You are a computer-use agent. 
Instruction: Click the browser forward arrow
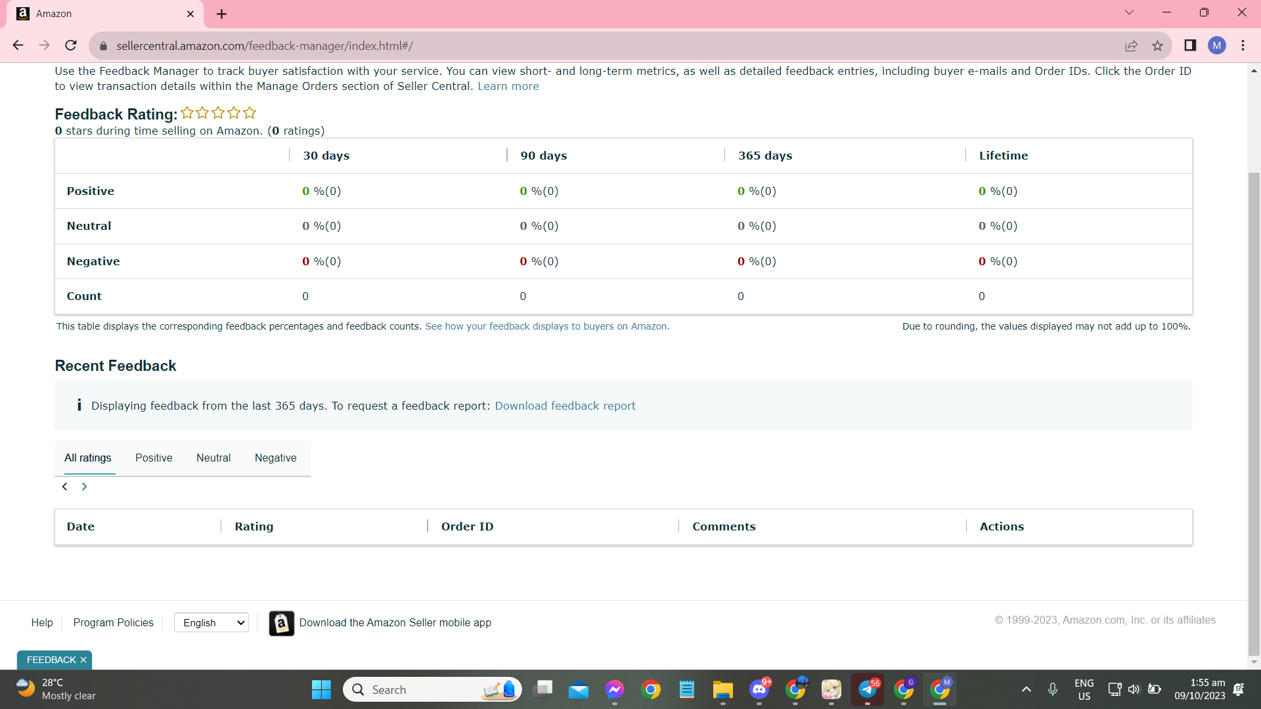click(x=44, y=45)
